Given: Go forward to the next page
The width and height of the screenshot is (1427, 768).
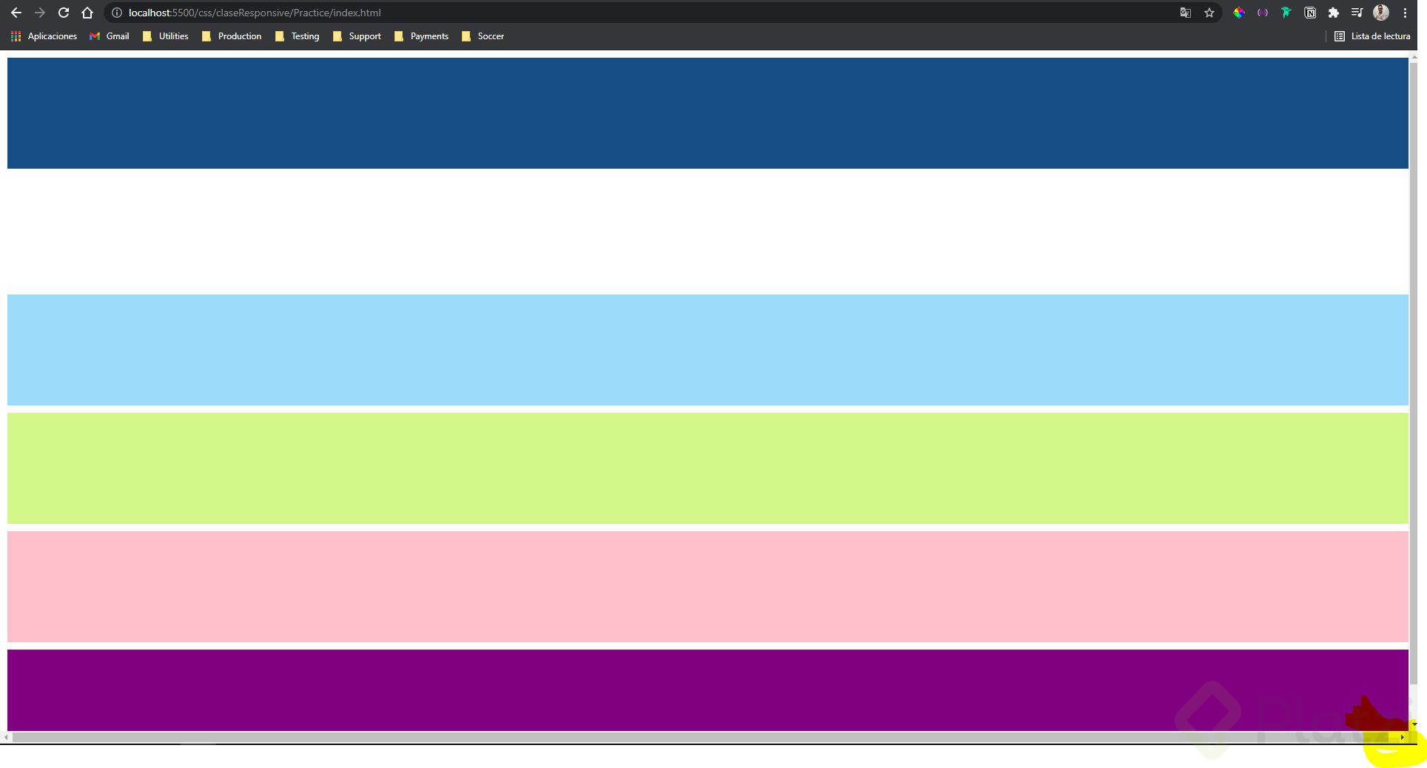Looking at the screenshot, I should click(40, 13).
